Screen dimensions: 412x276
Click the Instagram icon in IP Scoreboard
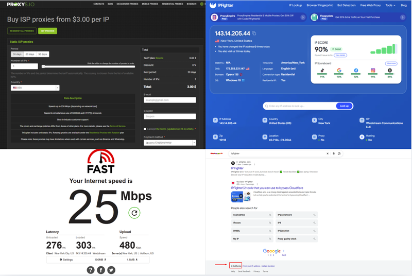click(373, 71)
